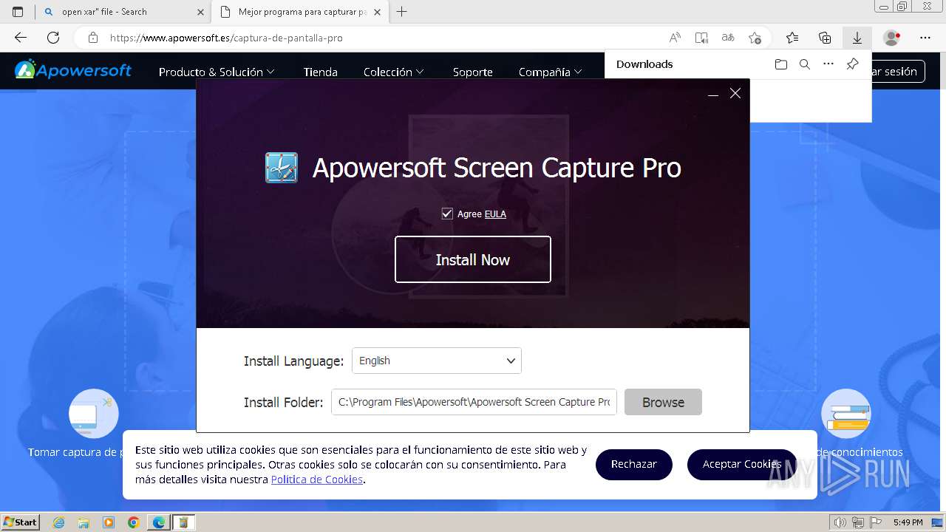Screen dimensions: 946x532
Task: Click the knowledge base books icon
Action: [x=846, y=414]
